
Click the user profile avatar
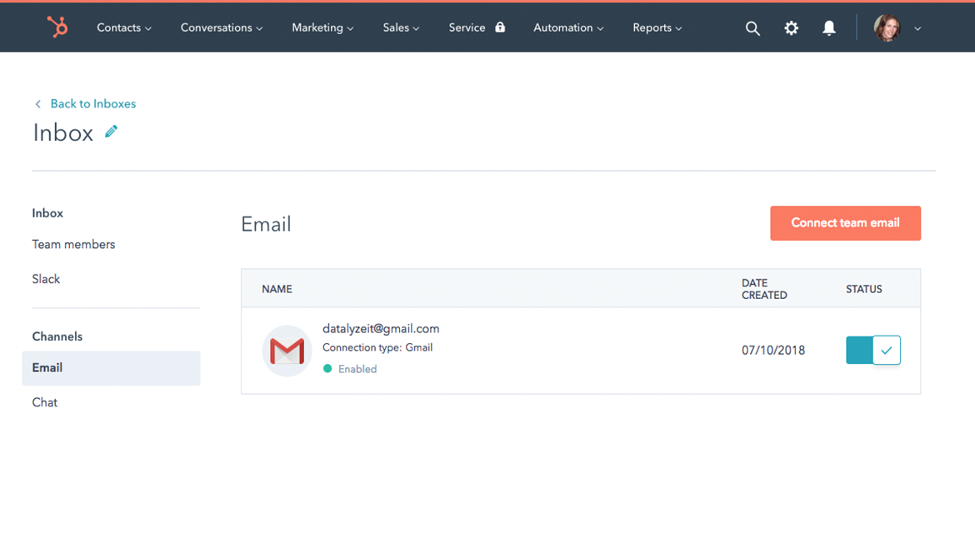pos(887,28)
